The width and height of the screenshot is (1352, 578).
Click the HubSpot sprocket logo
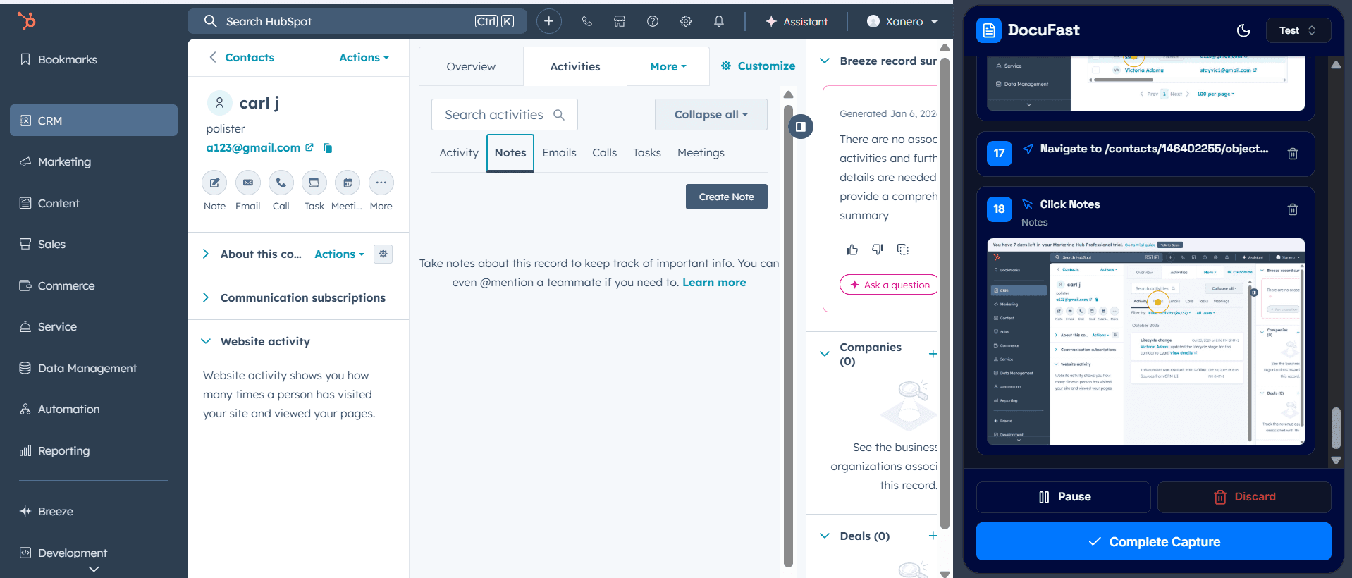click(x=27, y=21)
